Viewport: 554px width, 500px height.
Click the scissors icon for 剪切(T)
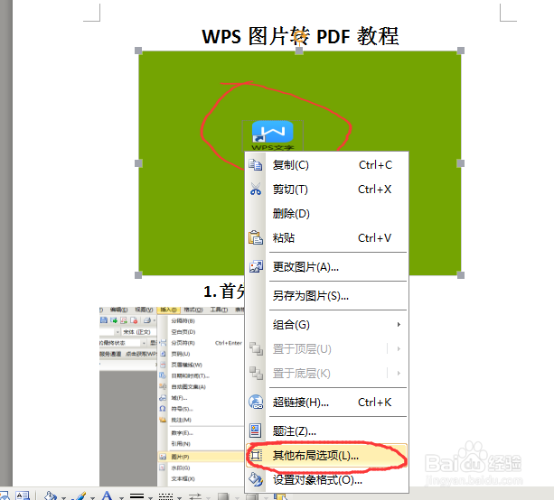click(x=256, y=190)
